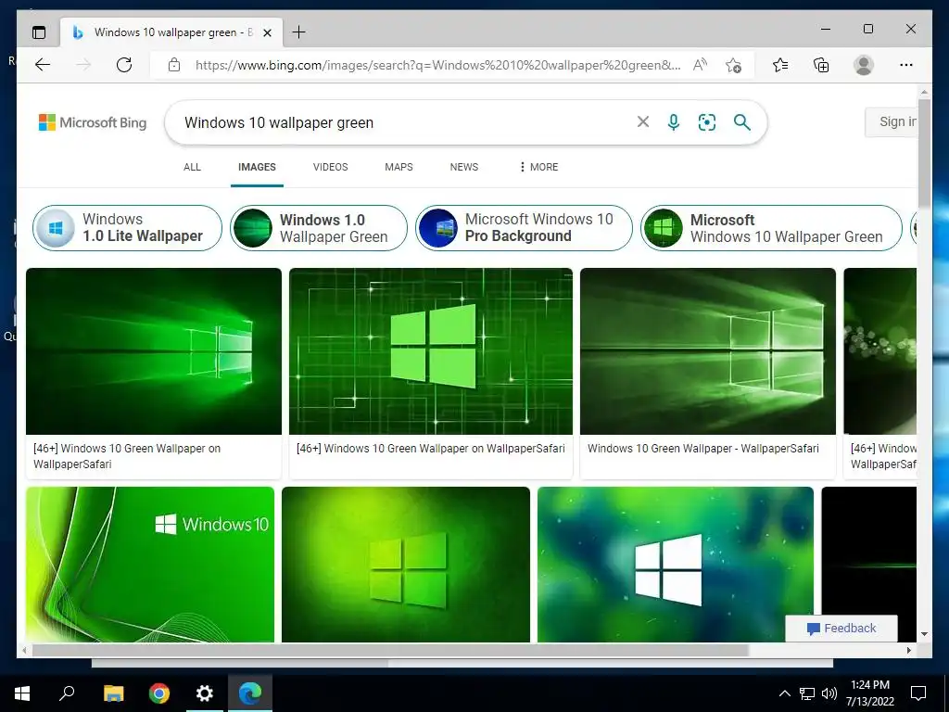Close the Windows 10 wallpaper green tab

[x=267, y=32]
